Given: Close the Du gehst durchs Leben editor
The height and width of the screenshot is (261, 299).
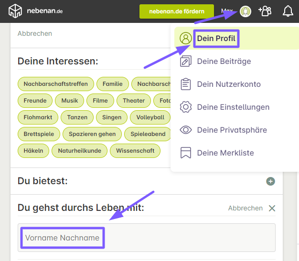Looking at the screenshot, I should [272, 208].
